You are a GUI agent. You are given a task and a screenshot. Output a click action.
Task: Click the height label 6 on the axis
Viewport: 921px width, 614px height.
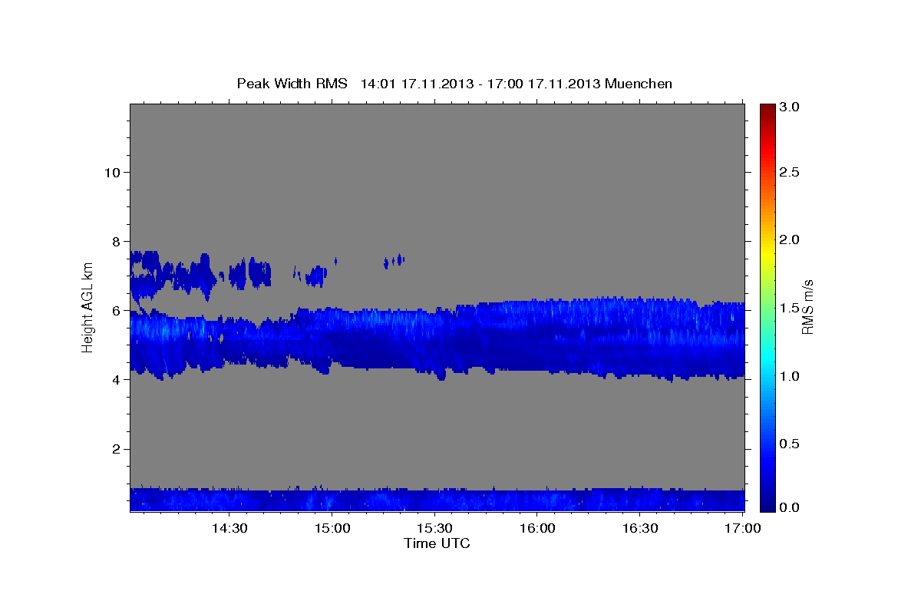pos(114,311)
